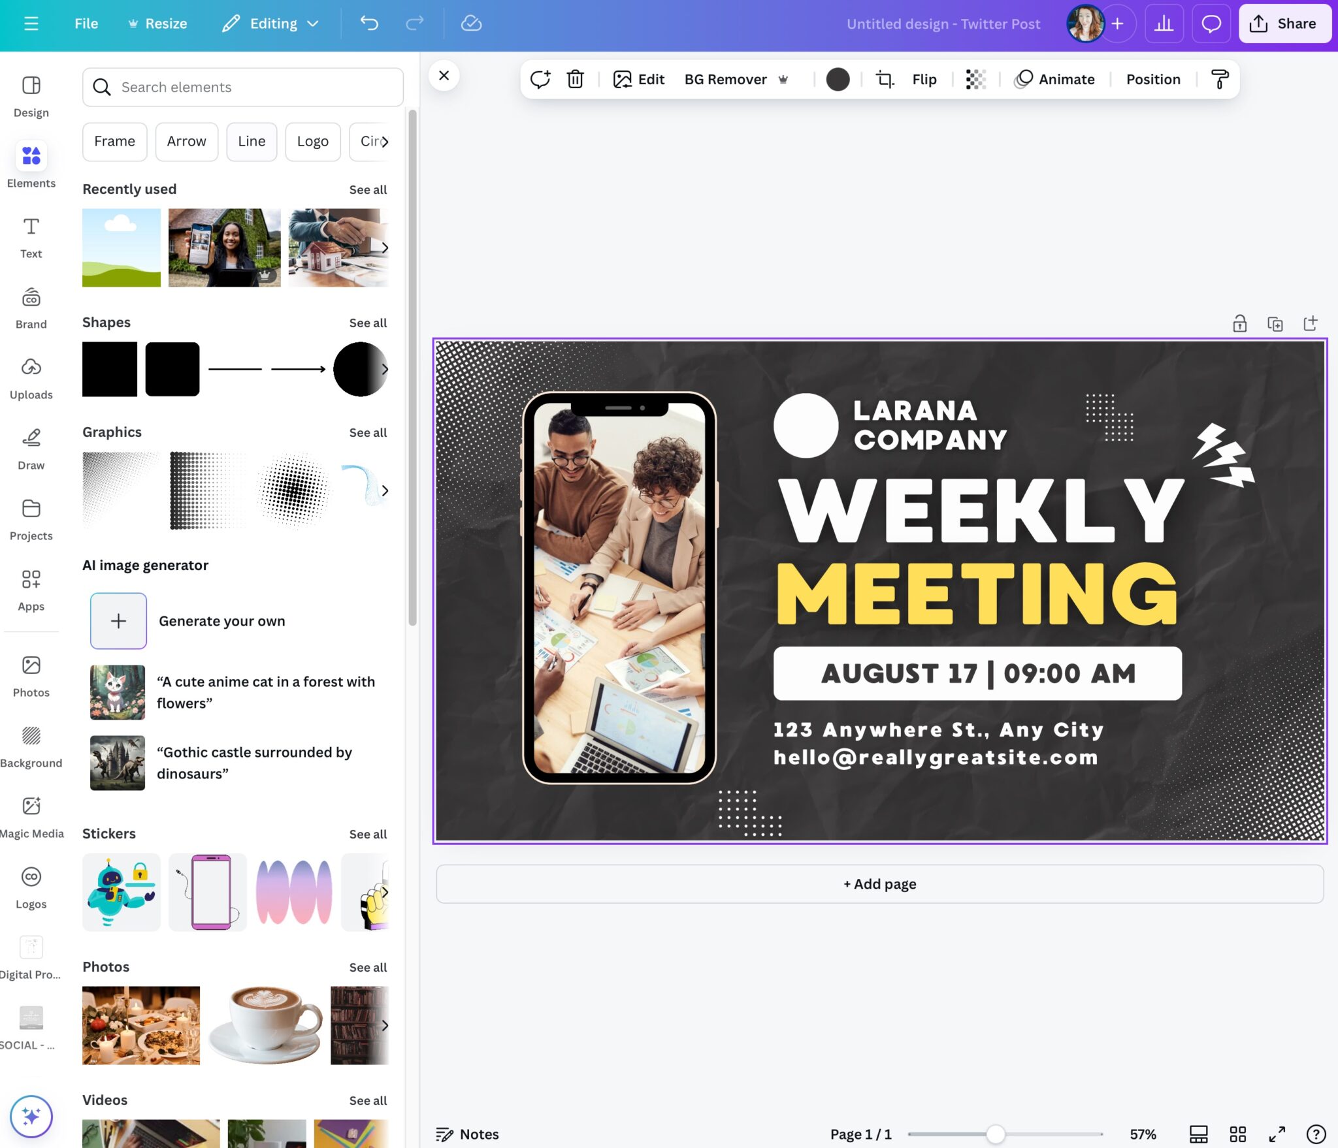Image resolution: width=1338 pixels, height=1148 pixels.
Task: Open the Editing mode dropdown
Action: pyautogui.click(x=270, y=24)
